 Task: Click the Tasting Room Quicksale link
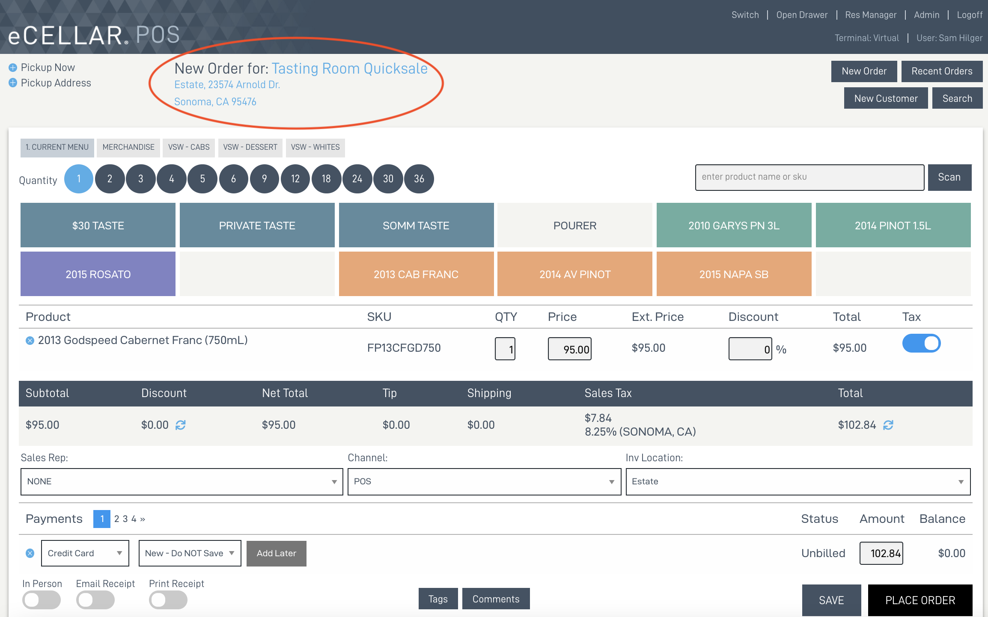coord(349,68)
